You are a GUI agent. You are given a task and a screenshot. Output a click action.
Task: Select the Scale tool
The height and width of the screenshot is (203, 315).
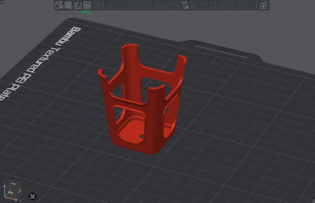129,5
